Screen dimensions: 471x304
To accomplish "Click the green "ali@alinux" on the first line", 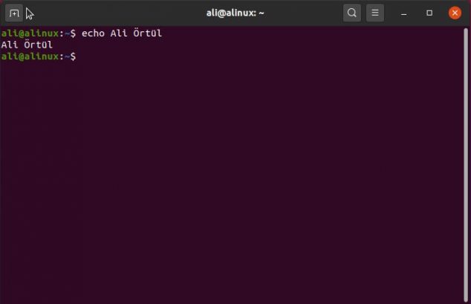I will pos(30,33).
